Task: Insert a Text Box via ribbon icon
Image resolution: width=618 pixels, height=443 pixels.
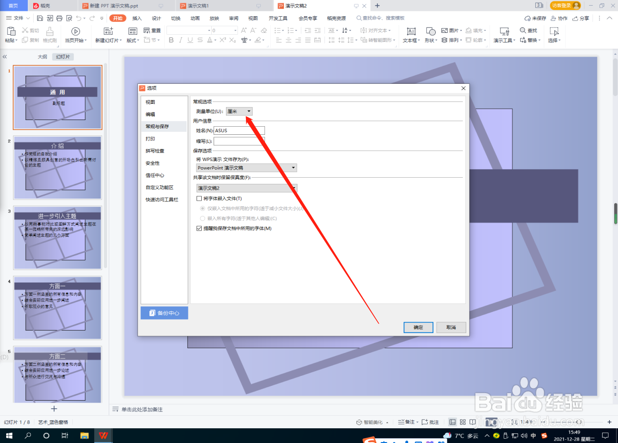Action: tap(411, 31)
